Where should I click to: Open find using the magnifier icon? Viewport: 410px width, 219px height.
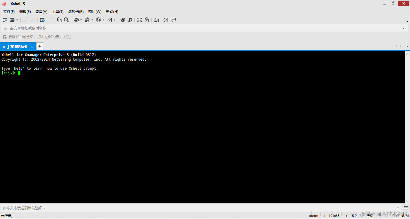(x=66, y=20)
